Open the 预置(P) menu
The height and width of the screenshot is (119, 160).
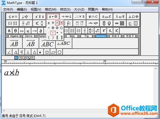tap(93, 9)
